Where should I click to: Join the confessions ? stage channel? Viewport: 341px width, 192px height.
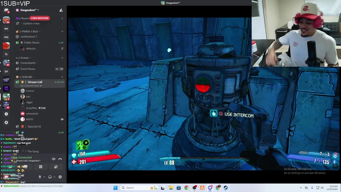pyautogui.click(x=40, y=37)
